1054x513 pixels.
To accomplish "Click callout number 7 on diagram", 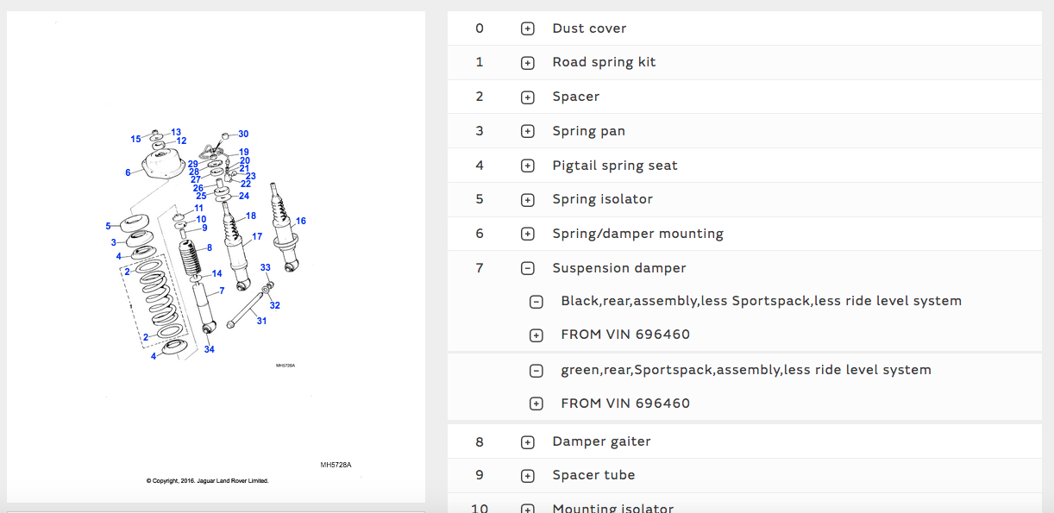I will click(222, 291).
